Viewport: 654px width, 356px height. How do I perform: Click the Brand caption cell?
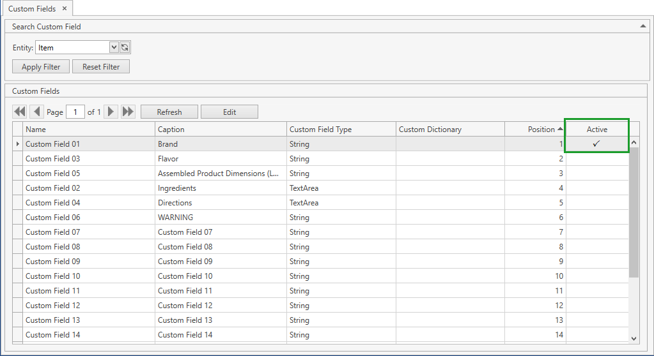point(221,144)
